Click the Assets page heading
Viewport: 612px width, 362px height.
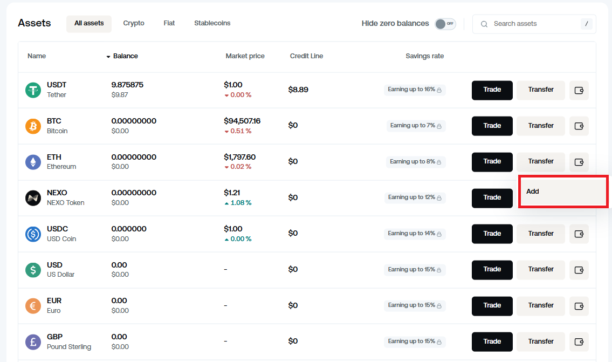tap(35, 23)
